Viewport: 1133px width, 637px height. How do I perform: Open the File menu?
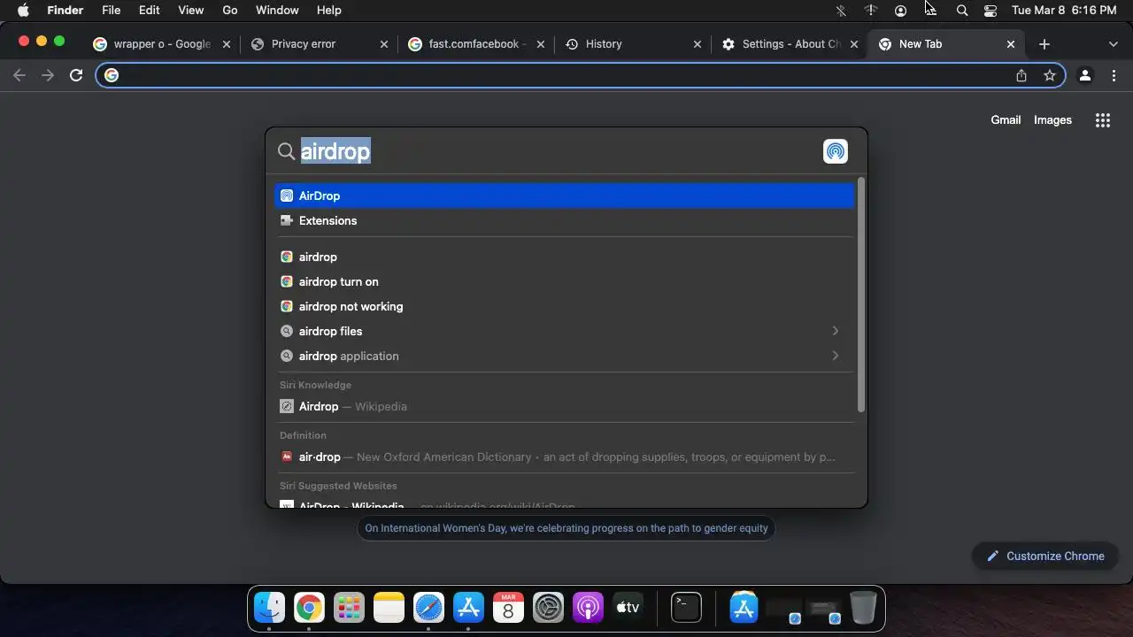pyautogui.click(x=111, y=11)
